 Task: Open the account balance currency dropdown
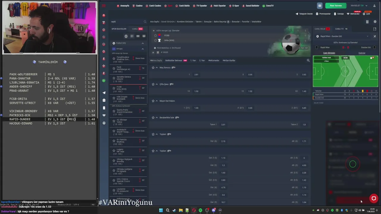coord(366,6)
